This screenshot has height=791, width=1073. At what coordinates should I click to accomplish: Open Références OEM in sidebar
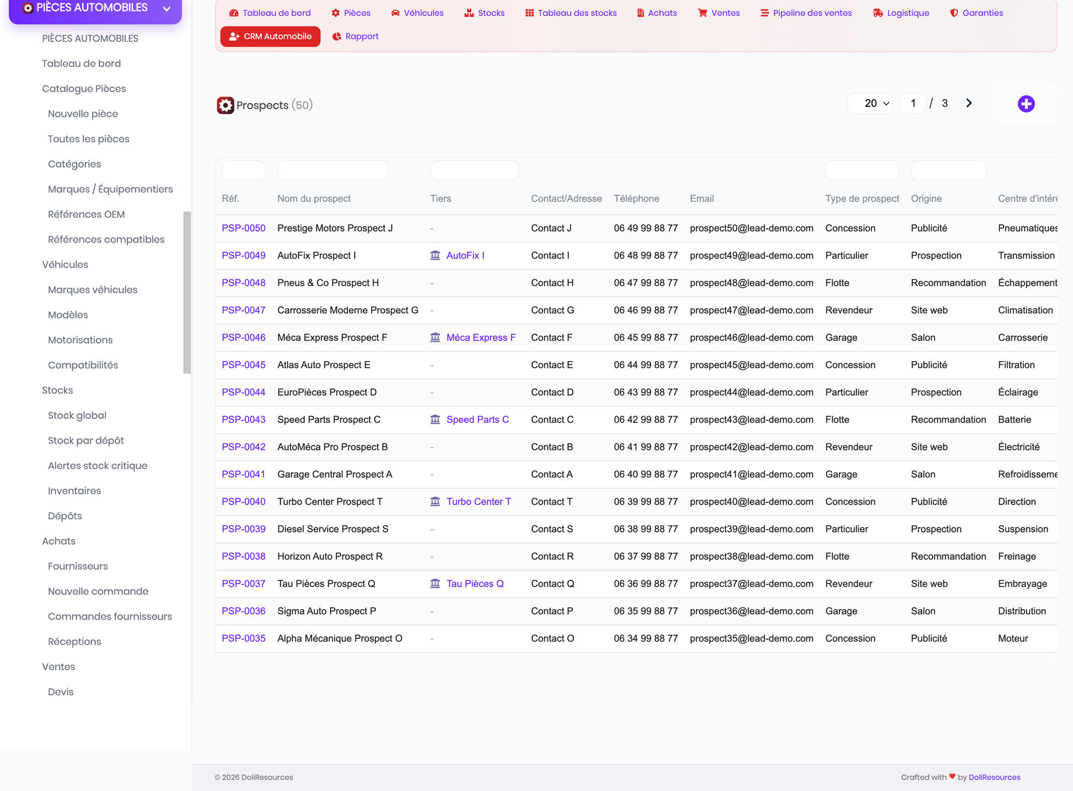(x=86, y=214)
